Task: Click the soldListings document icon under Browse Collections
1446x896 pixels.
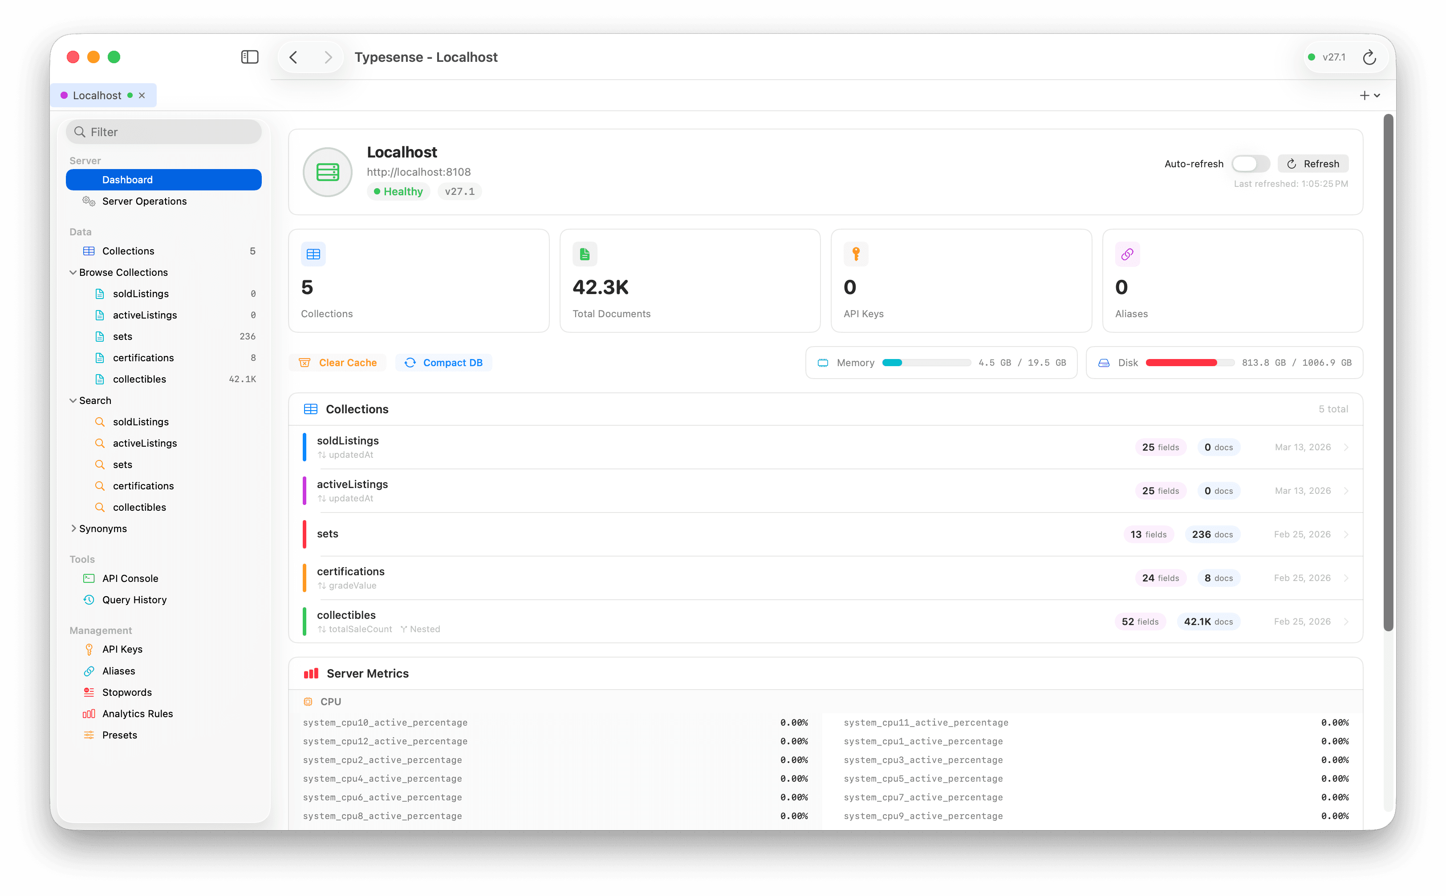Action: [100, 293]
